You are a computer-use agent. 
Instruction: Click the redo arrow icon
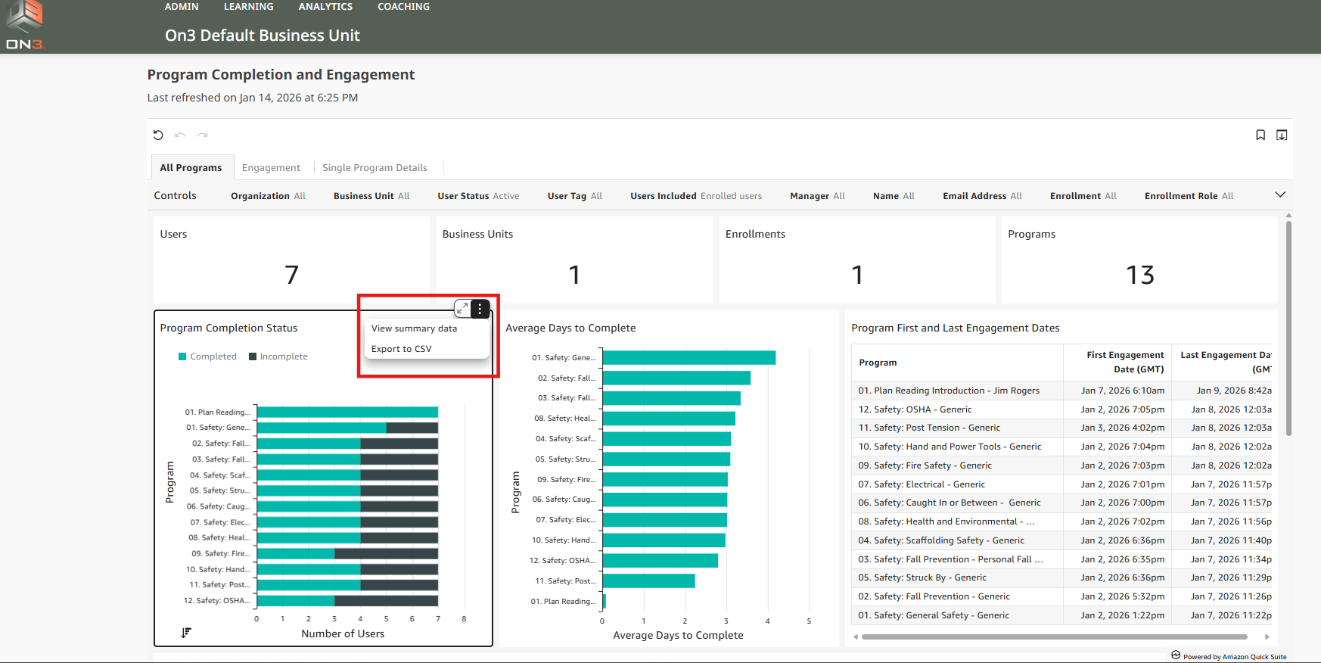[202, 135]
